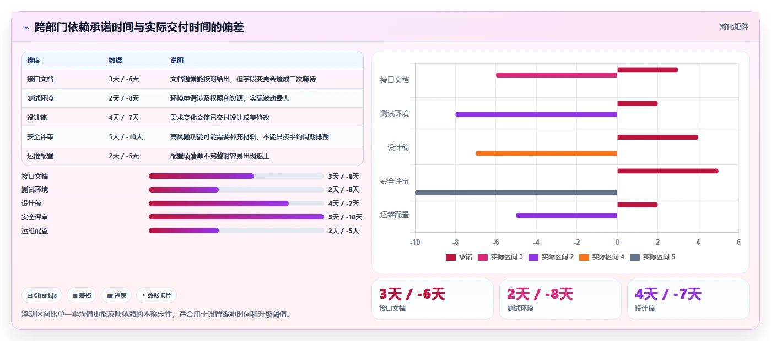This screenshot has width=771, height=341.
Task: Click the purple 运维配置 negative bar in chart
Action: click(x=567, y=216)
